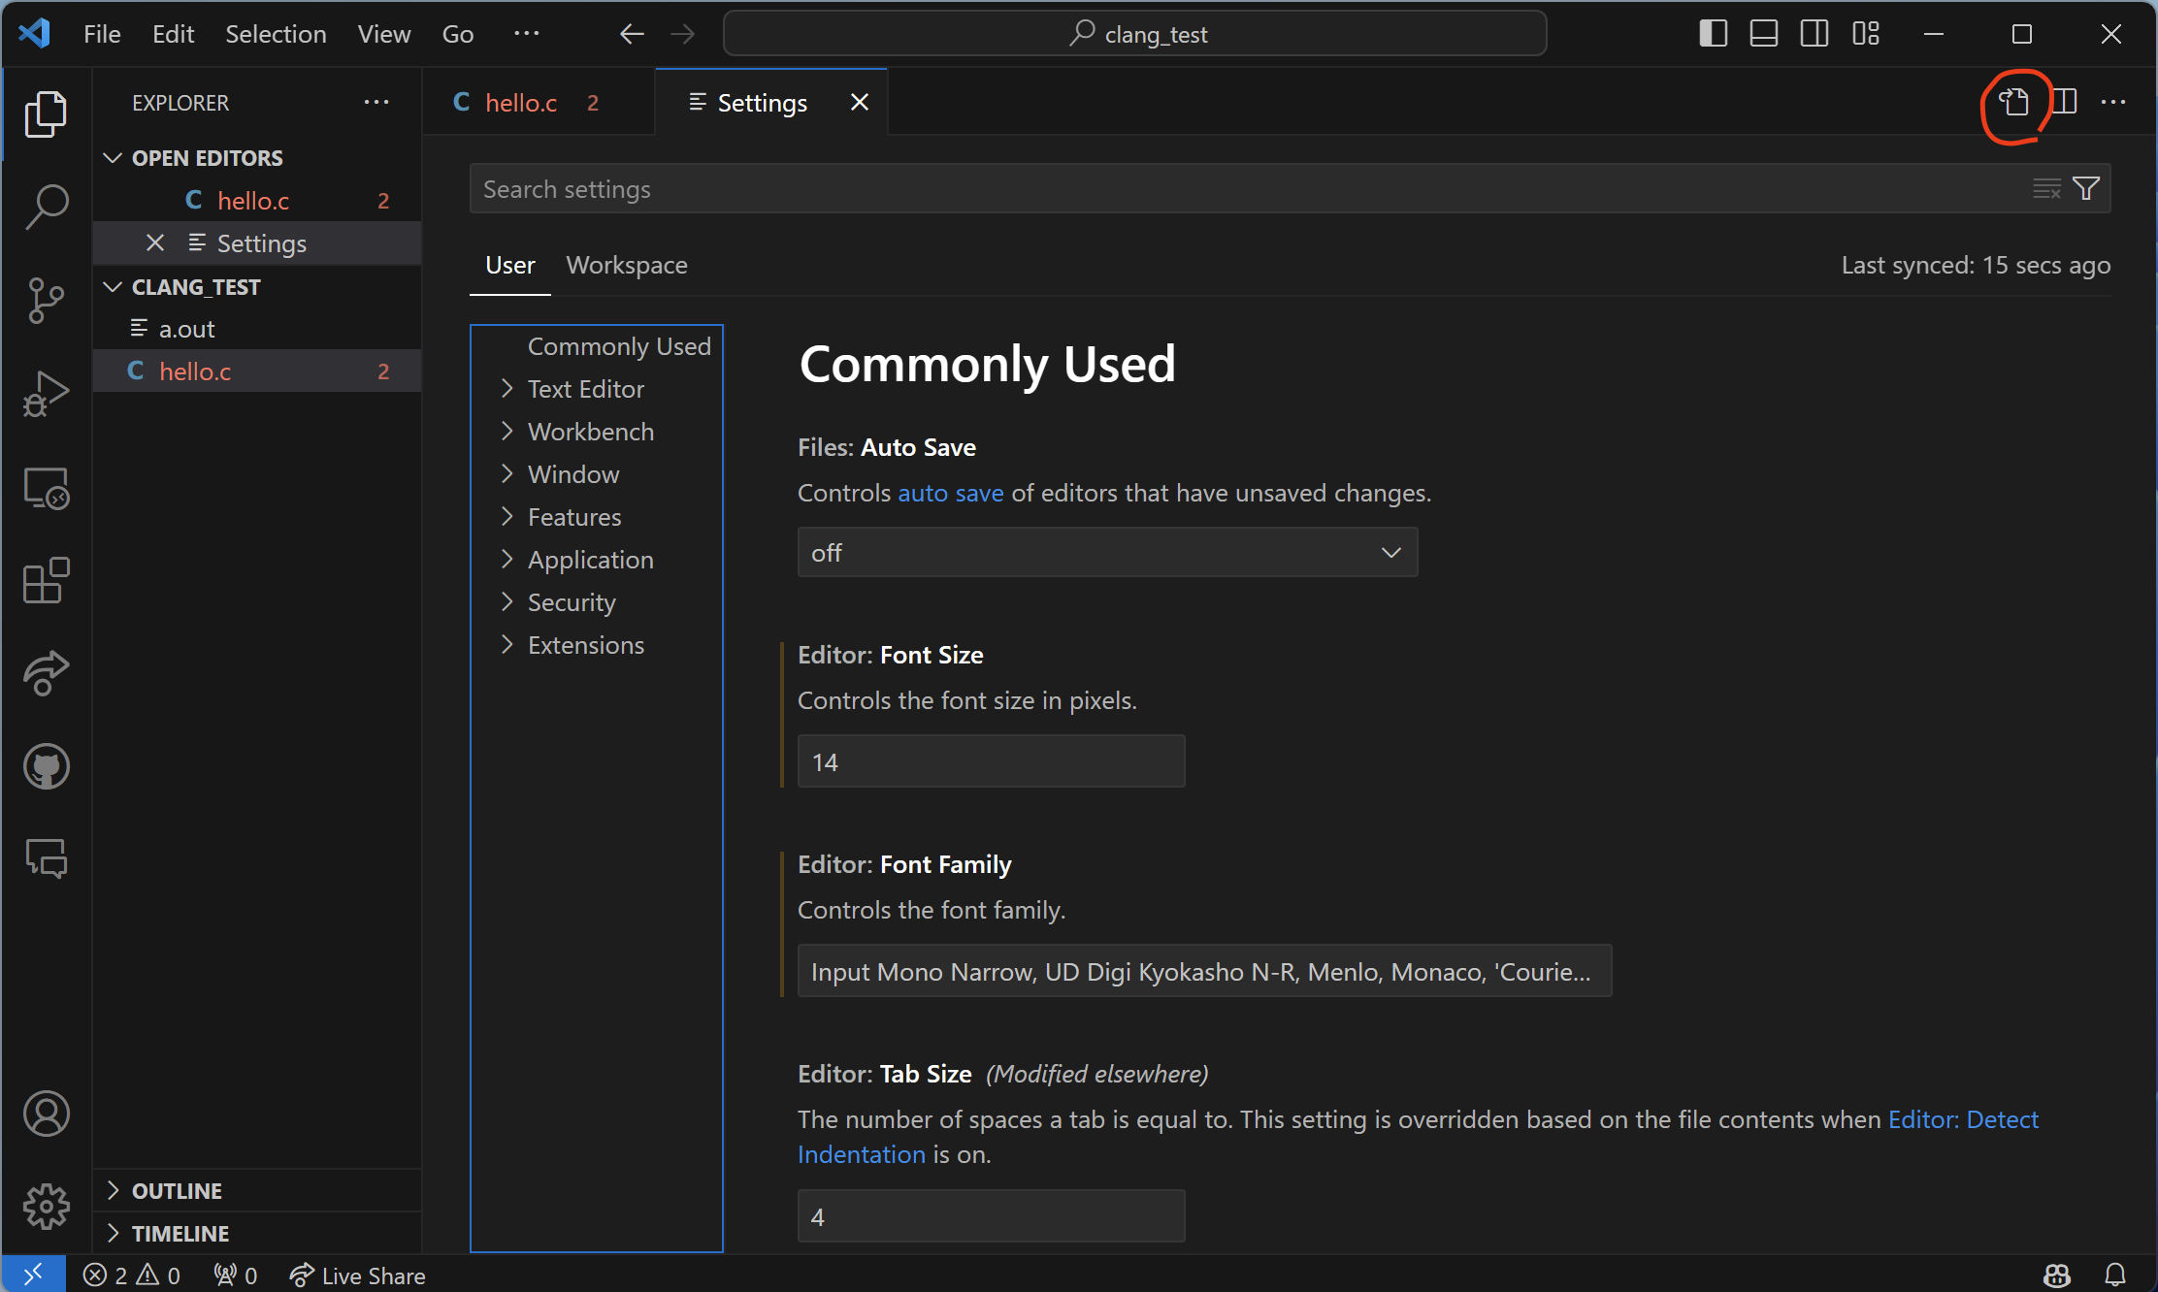Switch to the Workspace settings tab
Viewport: 2158px width, 1292px height.
pos(626,265)
